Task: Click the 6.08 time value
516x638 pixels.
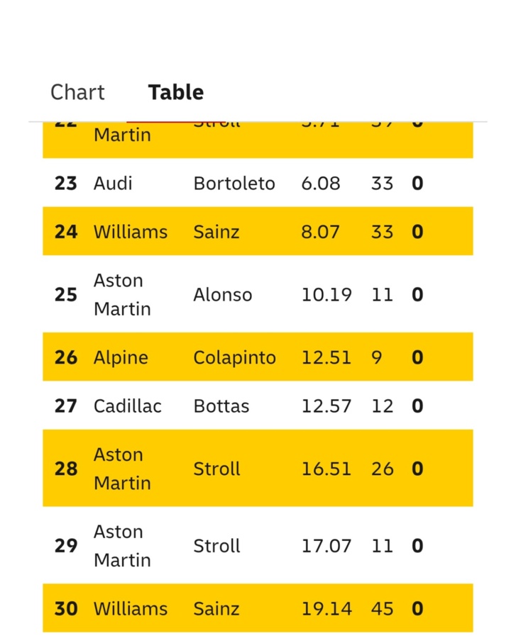Action: (x=321, y=184)
